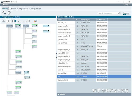Switch to the Offline tab
Image resolution: width=132 pixels, height=96 pixels.
[x=13, y=9]
